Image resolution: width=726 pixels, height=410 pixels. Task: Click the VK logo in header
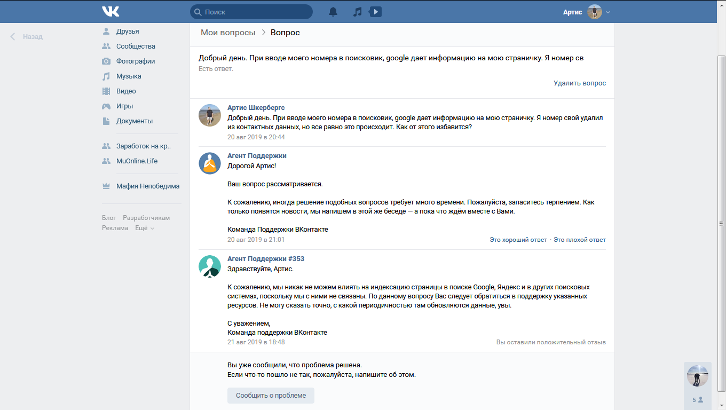[111, 11]
